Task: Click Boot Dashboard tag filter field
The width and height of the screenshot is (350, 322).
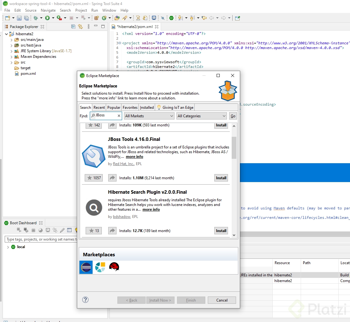Action: coord(40,239)
